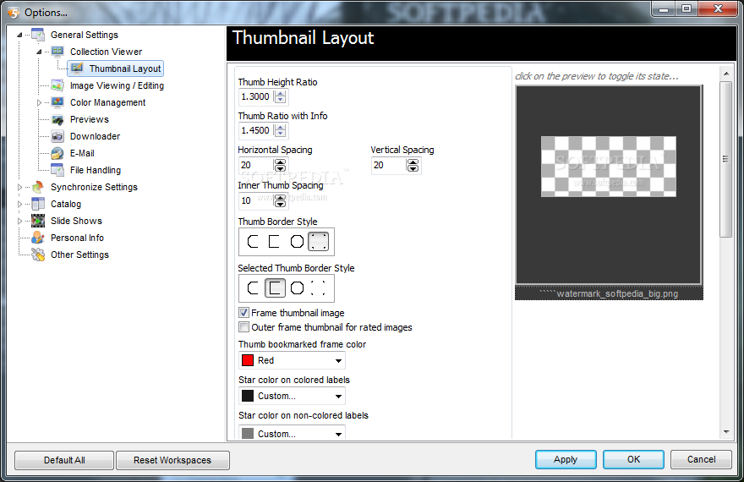Image resolution: width=744 pixels, height=482 pixels.
Task: Click the Vertical Spacing stepper arrows
Action: [x=413, y=165]
